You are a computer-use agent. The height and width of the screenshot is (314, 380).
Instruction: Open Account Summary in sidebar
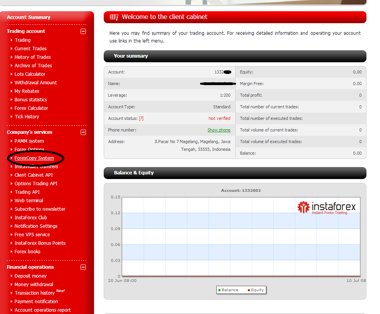tap(29, 17)
